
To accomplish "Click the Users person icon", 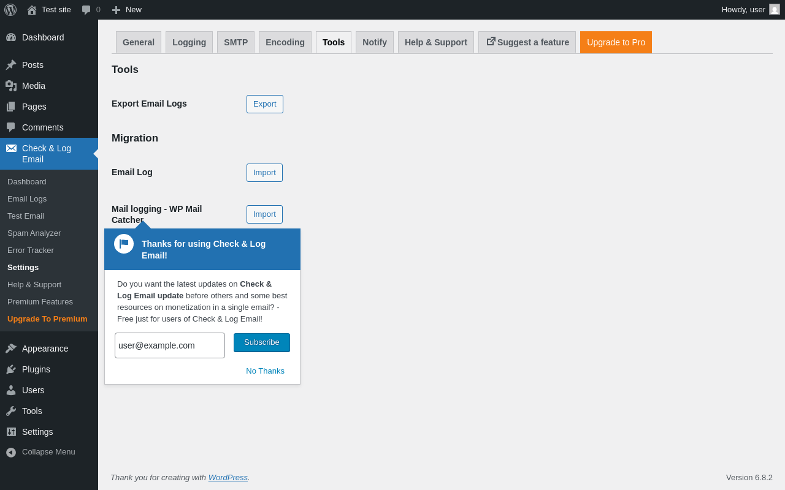I will pos(11,390).
